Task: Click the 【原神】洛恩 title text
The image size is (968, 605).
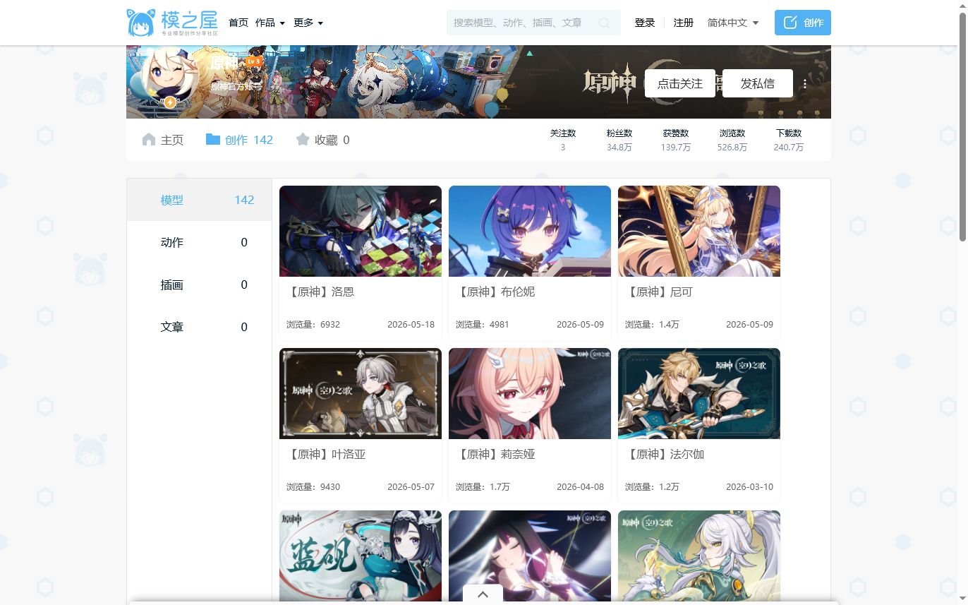Action: [320, 292]
